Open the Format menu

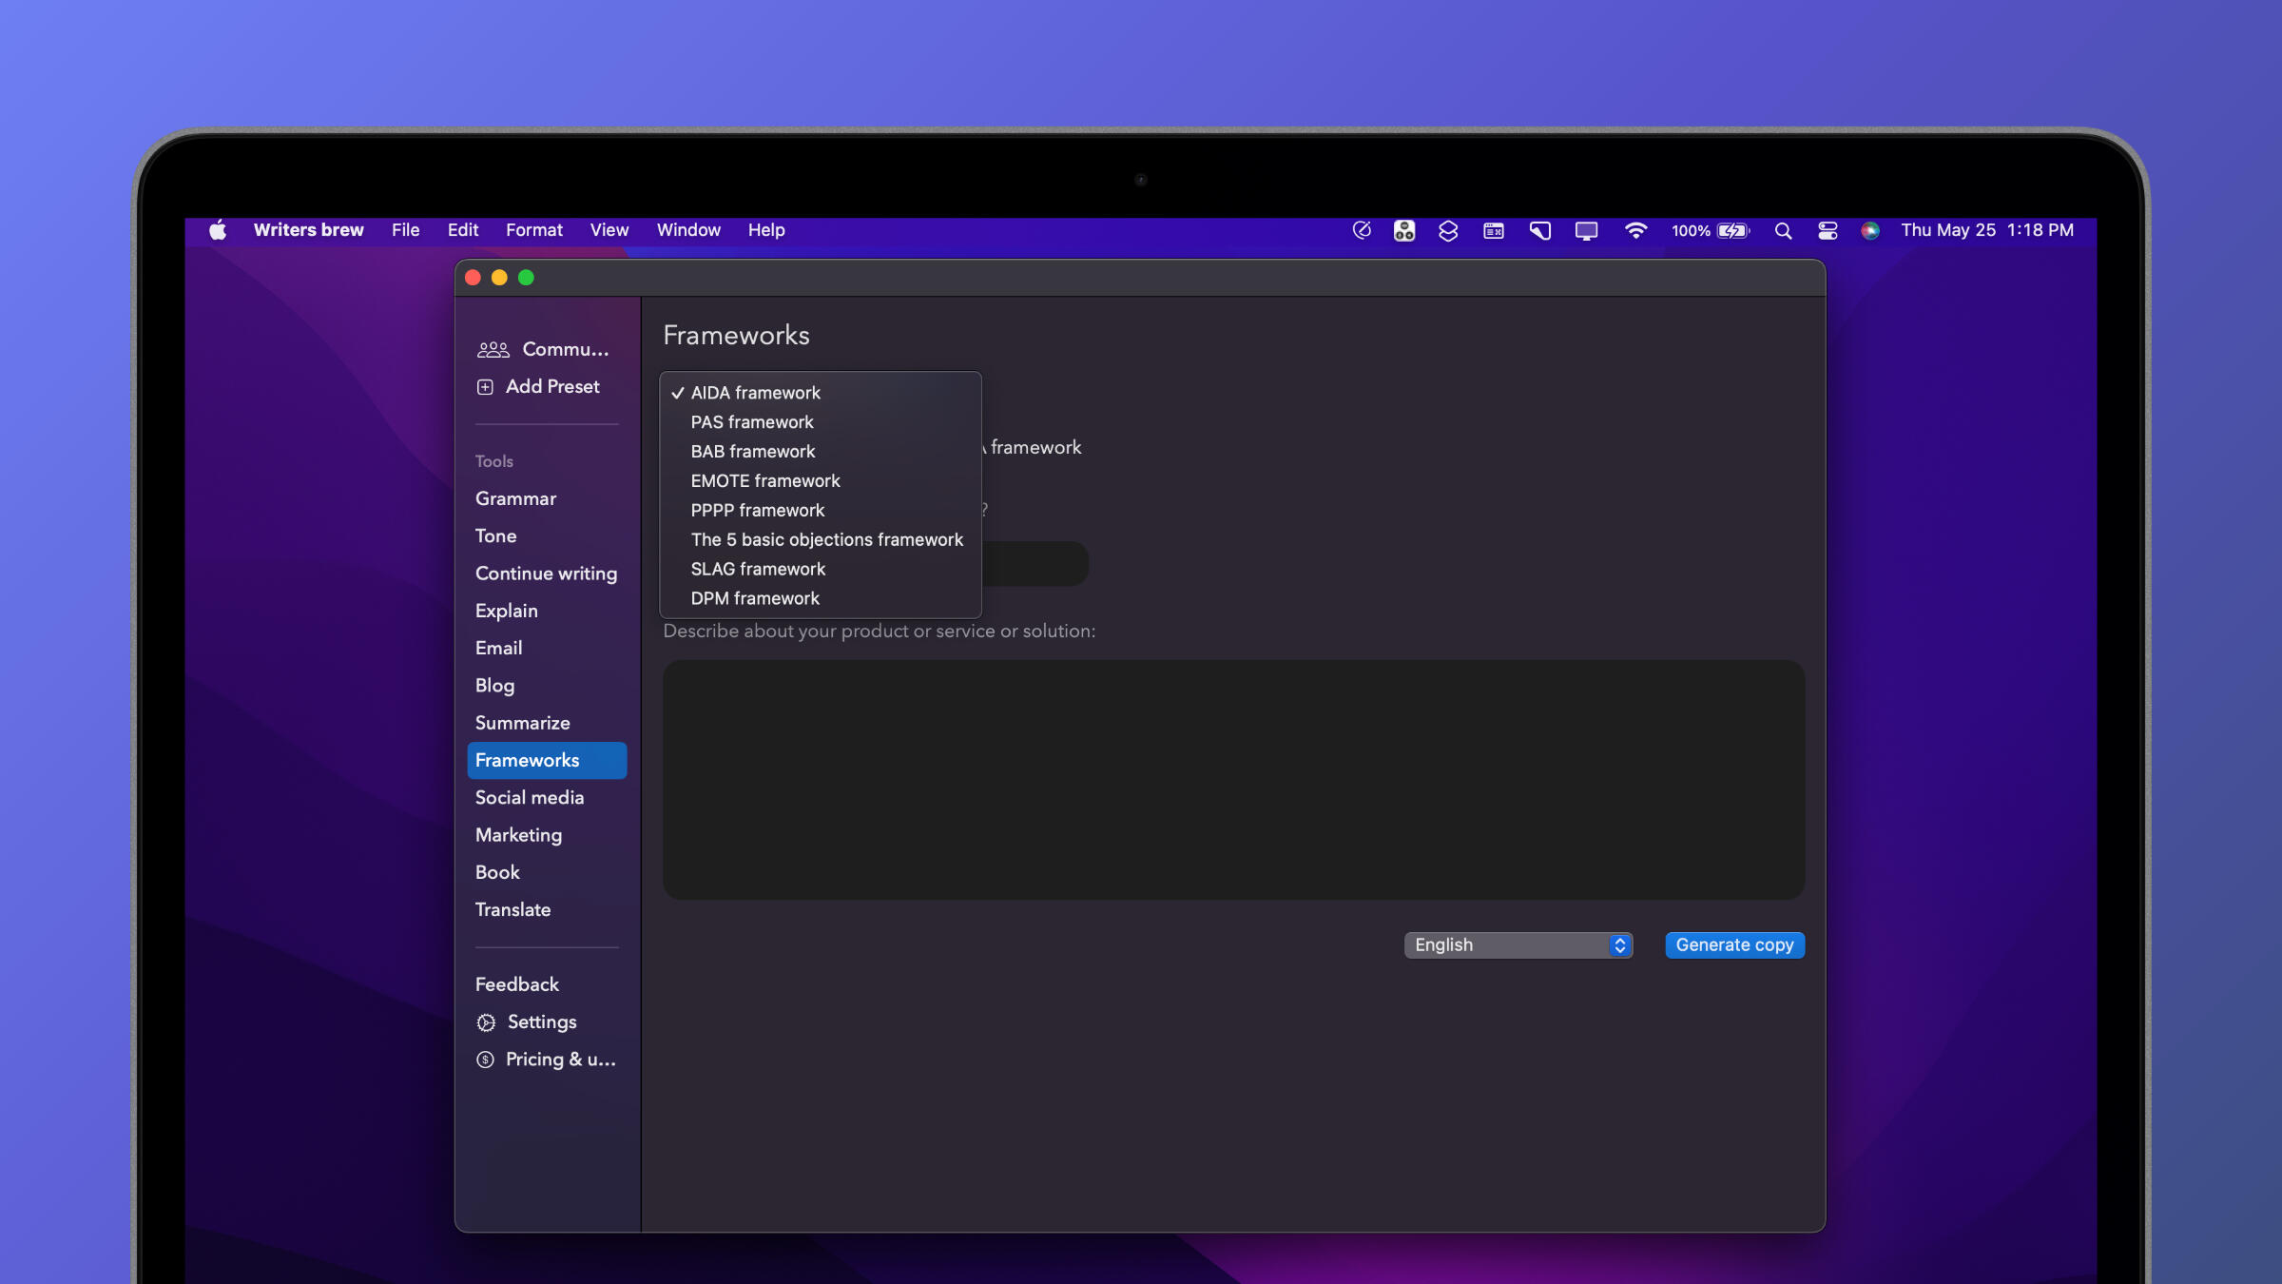(533, 230)
